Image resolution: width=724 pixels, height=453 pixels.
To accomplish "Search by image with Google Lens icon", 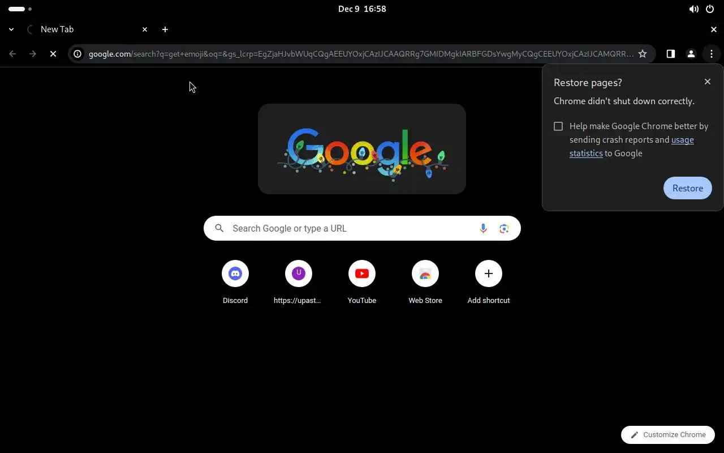I will (x=504, y=228).
